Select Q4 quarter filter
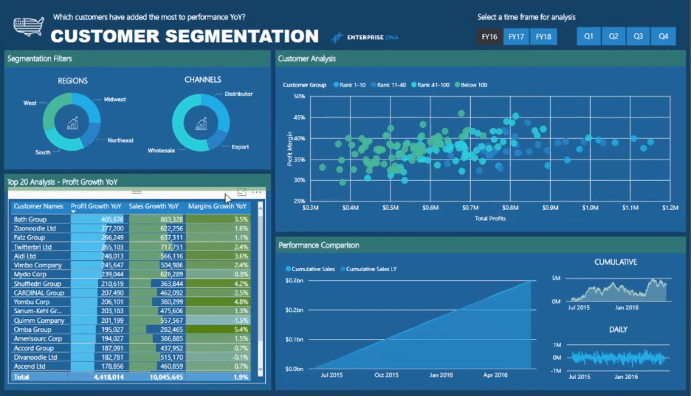The height and width of the screenshot is (396, 691). click(663, 36)
